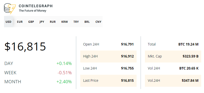
Task: Click the Mkt. Cap $323.59 B row
Action: pos(173,56)
